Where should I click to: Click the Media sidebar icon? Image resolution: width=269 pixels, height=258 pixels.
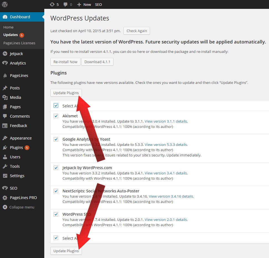5,97
